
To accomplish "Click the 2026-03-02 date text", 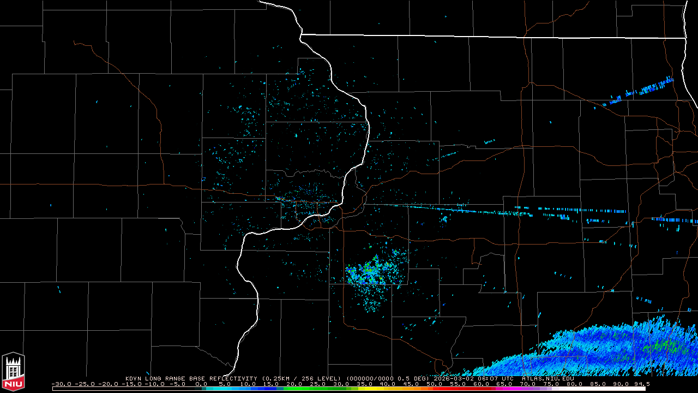I will tap(455, 378).
